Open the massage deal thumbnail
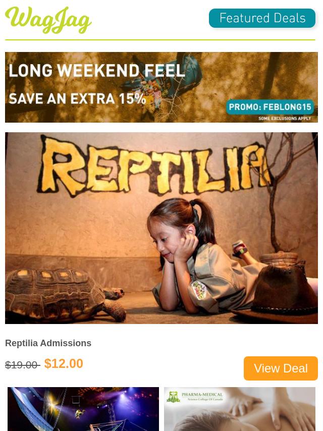The image size is (323, 431). point(240,409)
